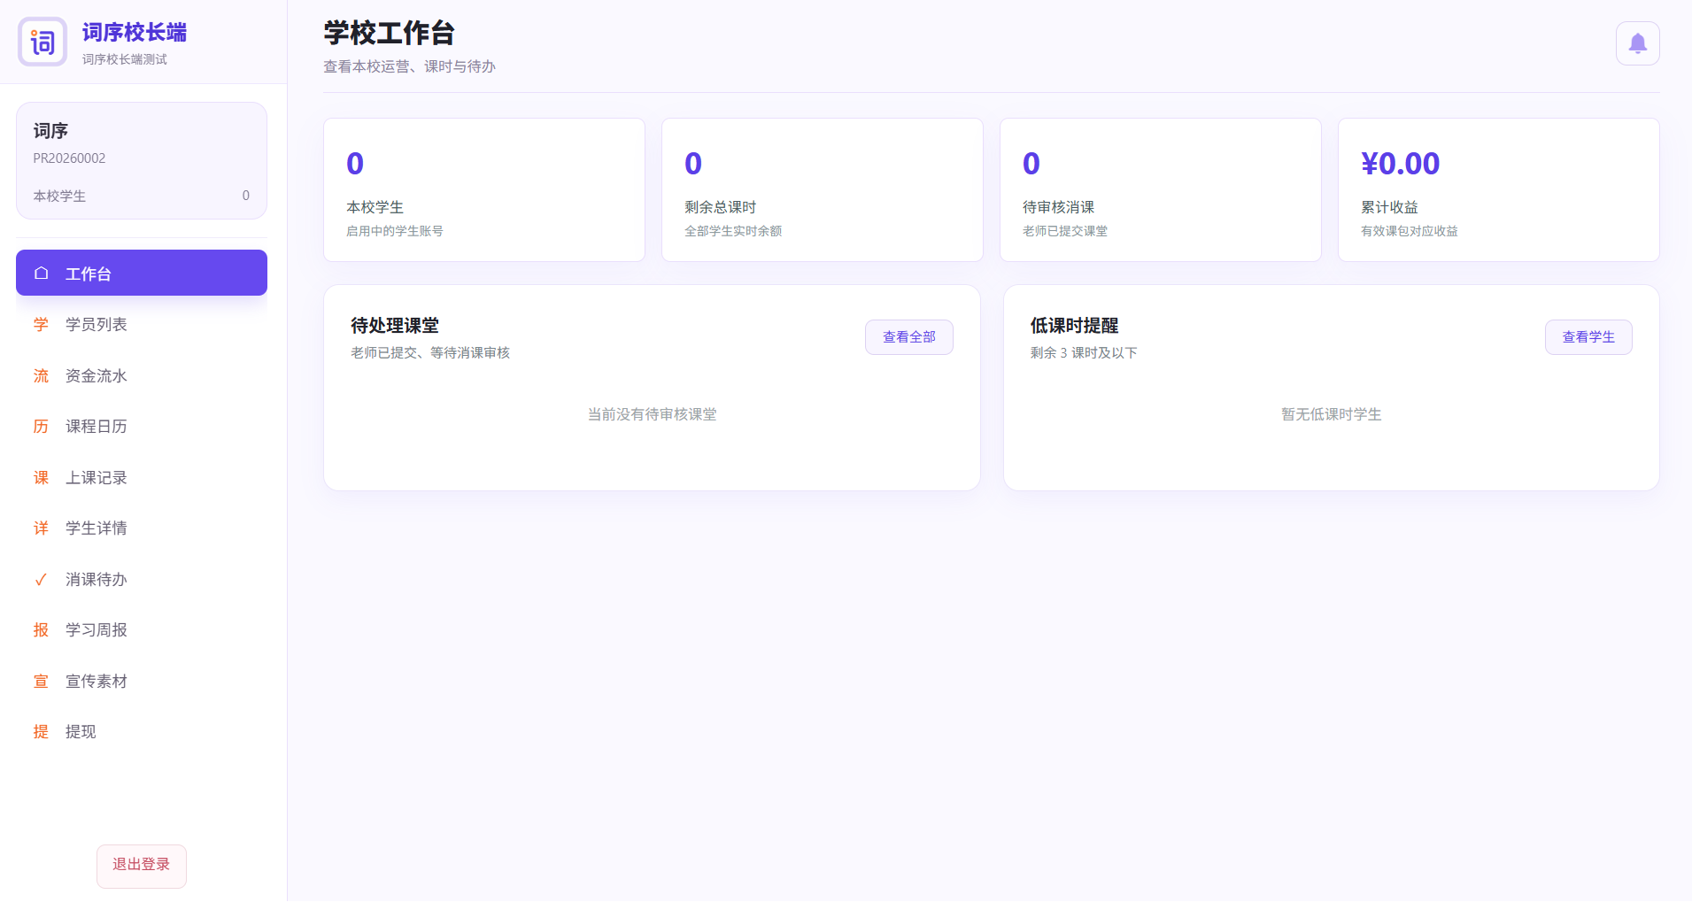1692x902 pixels.
Task: Open 学习周报 menu item
Action: (142, 630)
